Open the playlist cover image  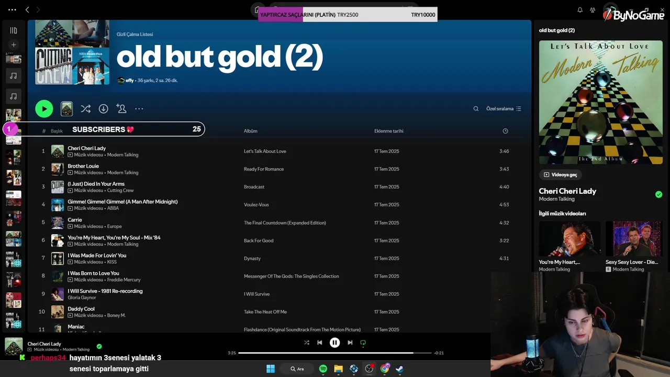(72, 52)
